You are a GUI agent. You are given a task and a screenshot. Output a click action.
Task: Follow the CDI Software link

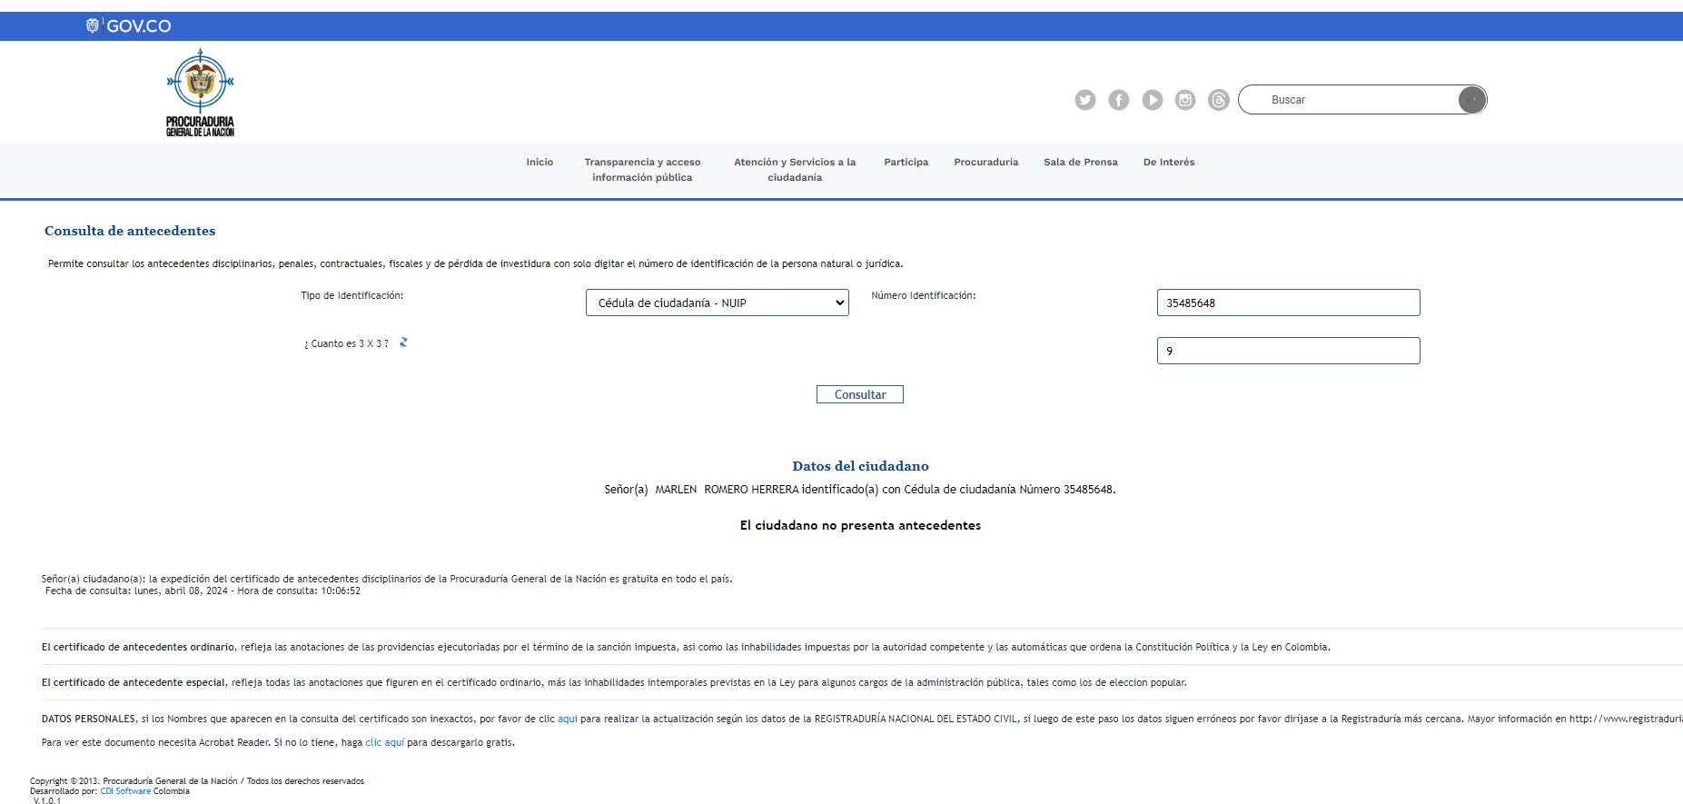coord(125,791)
